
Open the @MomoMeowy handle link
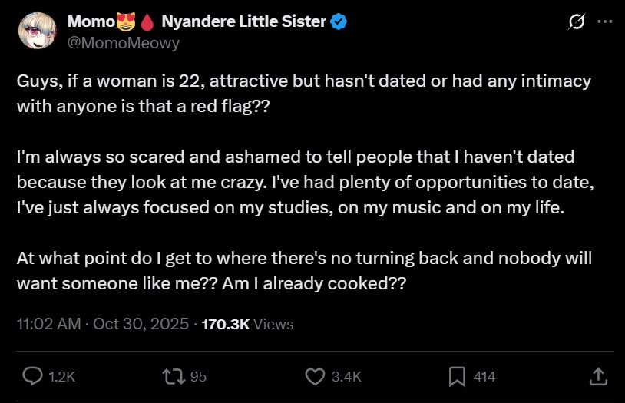pyautogui.click(x=124, y=43)
